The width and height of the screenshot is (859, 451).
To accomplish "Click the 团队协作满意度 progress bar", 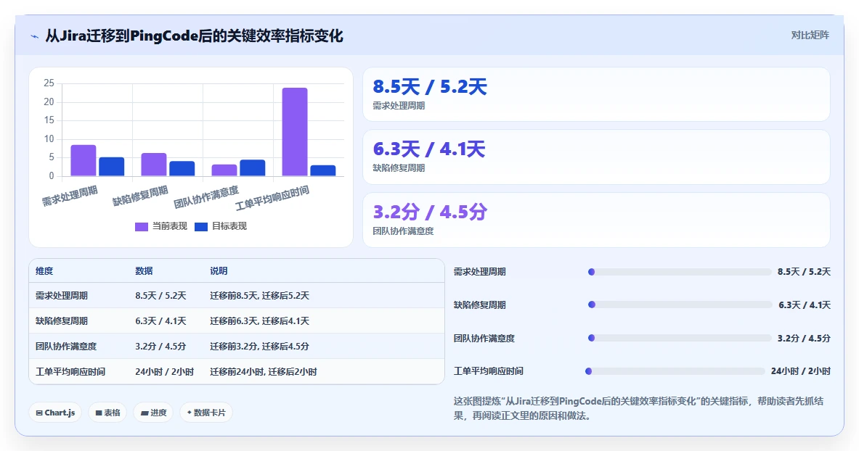I will point(680,338).
